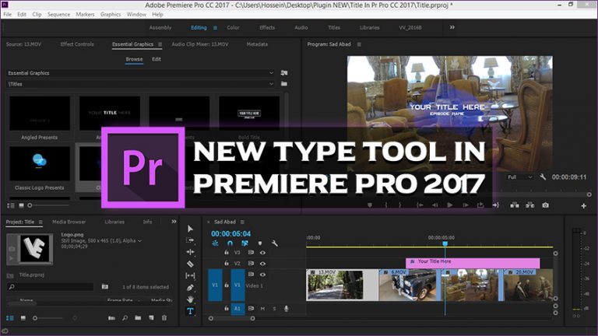Enable voice-over record on A1
Image resolution: width=598 pixels, height=336 pixels.
(x=286, y=309)
